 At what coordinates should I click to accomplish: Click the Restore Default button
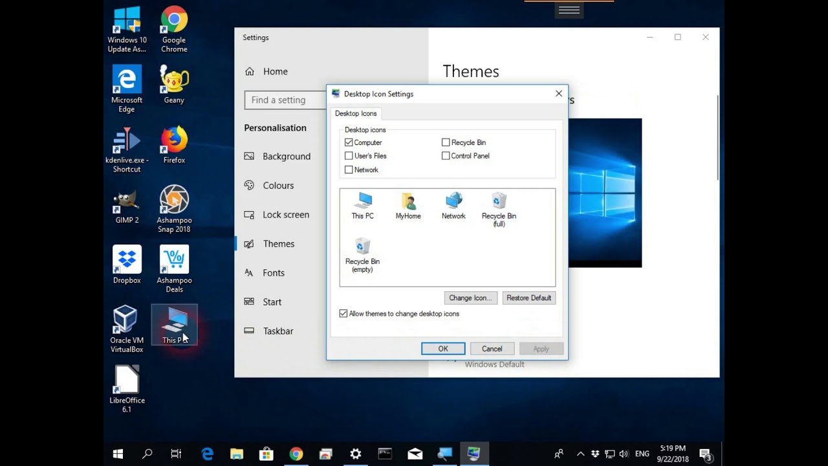coord(528,298)
